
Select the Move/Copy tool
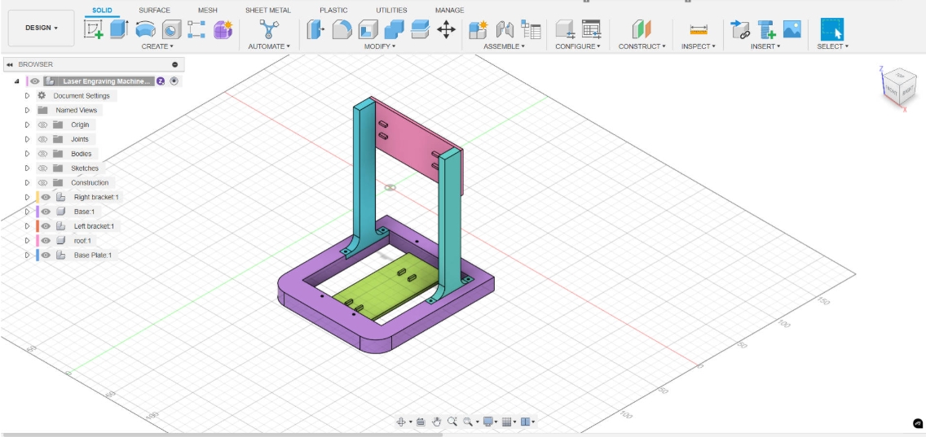446,29
